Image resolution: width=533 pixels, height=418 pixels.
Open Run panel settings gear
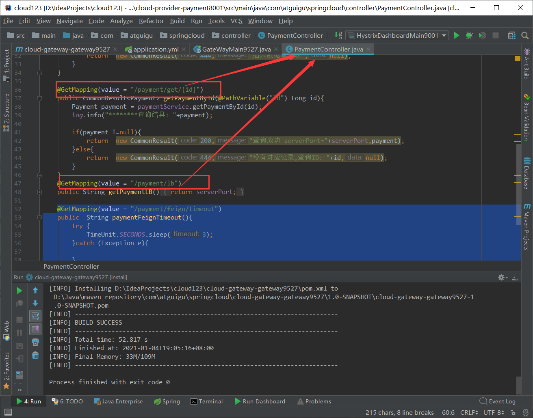coord(503,277)
